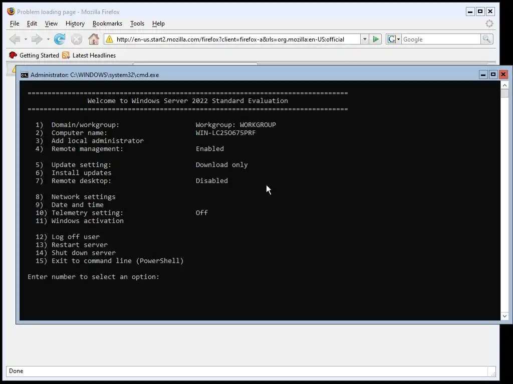Open the back history dropdown arrow

[26, 39]
